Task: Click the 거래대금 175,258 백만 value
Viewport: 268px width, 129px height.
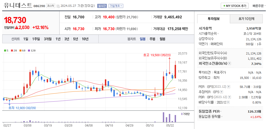Action: (x=178, y=29)
